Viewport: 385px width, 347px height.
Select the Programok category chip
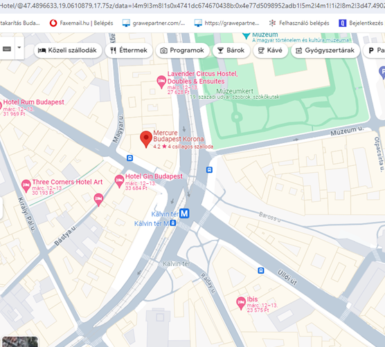tap(182, 50)
